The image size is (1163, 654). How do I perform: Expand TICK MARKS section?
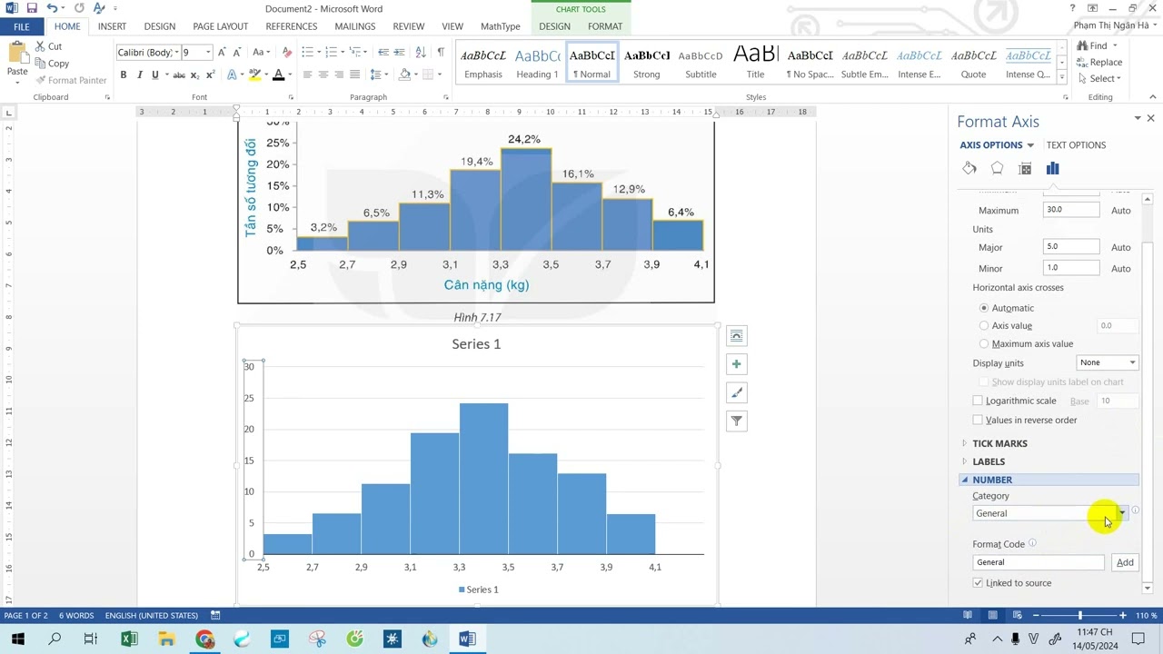(x=999, y=443)
